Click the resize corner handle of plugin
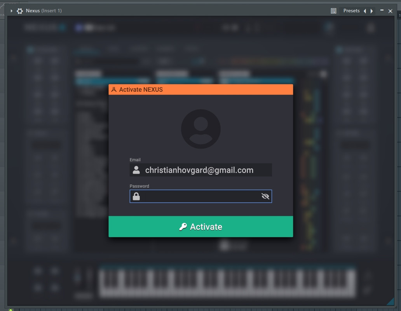Screen dimensions: 401x311 click(390, 301)
